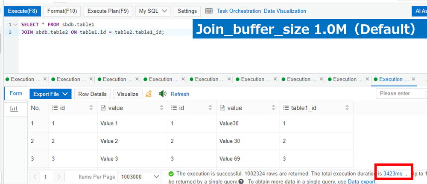The height and width of the screenshot is (184, 427).
Task: Open the Items Per Page selector
Action: (139, 176)
